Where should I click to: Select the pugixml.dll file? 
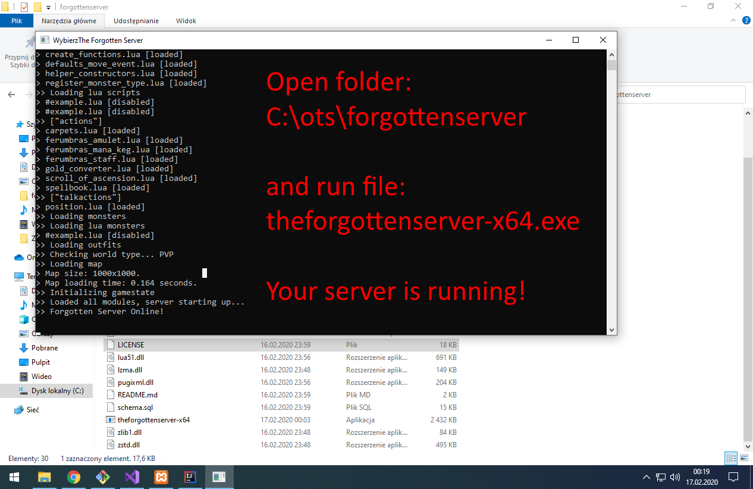pyautogui.click(x=136, y=383)
